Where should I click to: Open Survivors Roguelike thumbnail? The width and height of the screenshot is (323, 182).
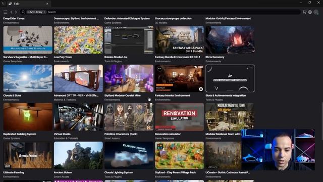[x=28, y=40]
